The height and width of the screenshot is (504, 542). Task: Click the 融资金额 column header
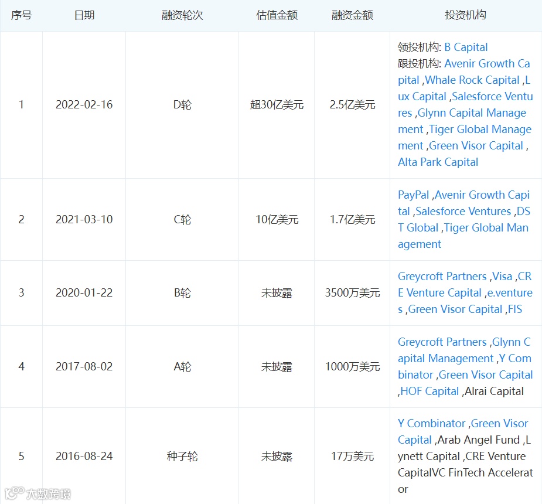pos(352,15)
